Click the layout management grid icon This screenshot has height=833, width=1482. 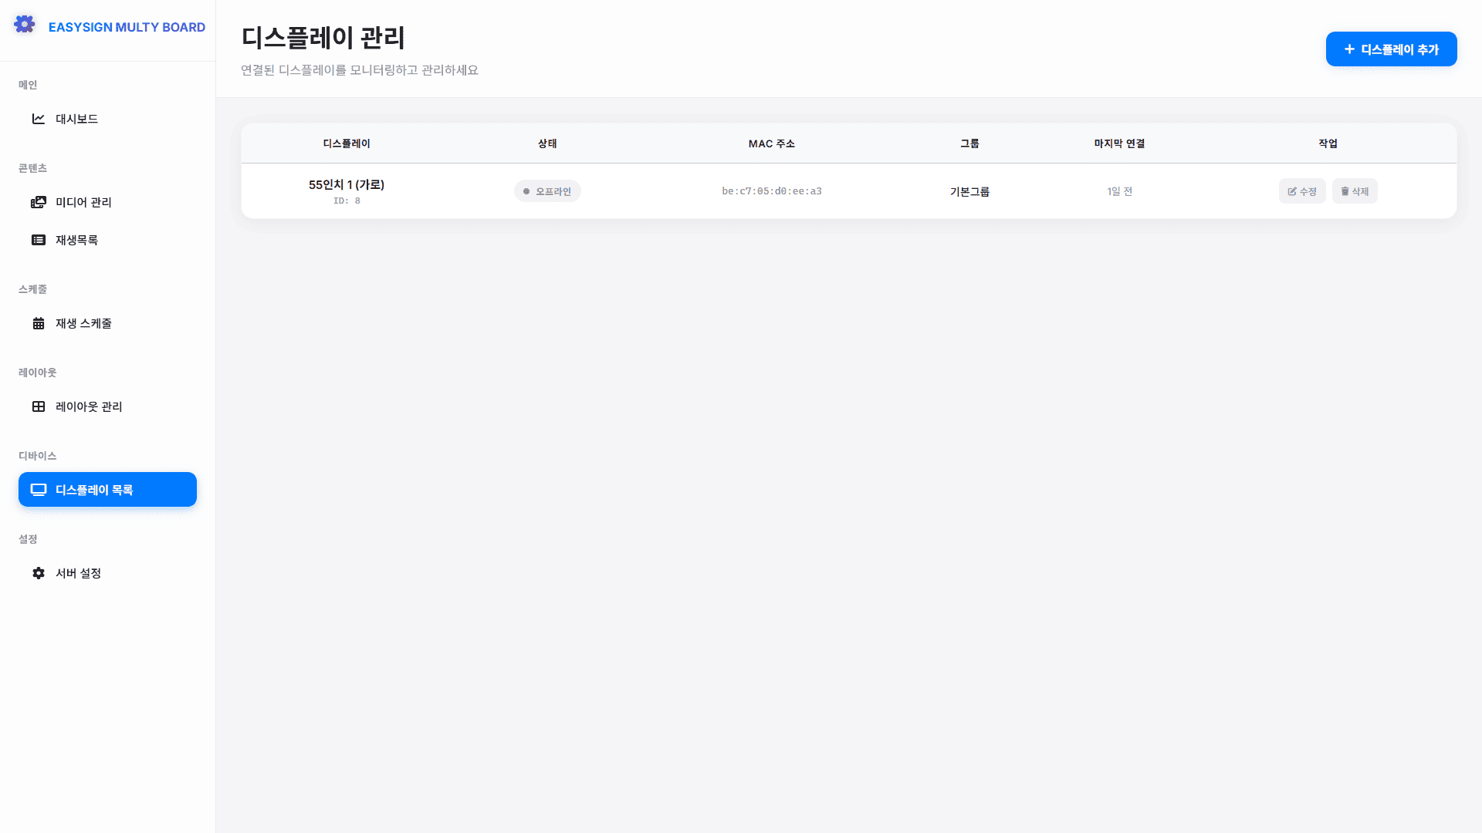click(39, 406)
